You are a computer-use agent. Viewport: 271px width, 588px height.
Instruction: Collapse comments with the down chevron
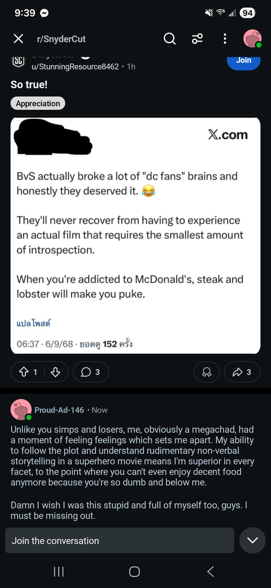point(252,540)
